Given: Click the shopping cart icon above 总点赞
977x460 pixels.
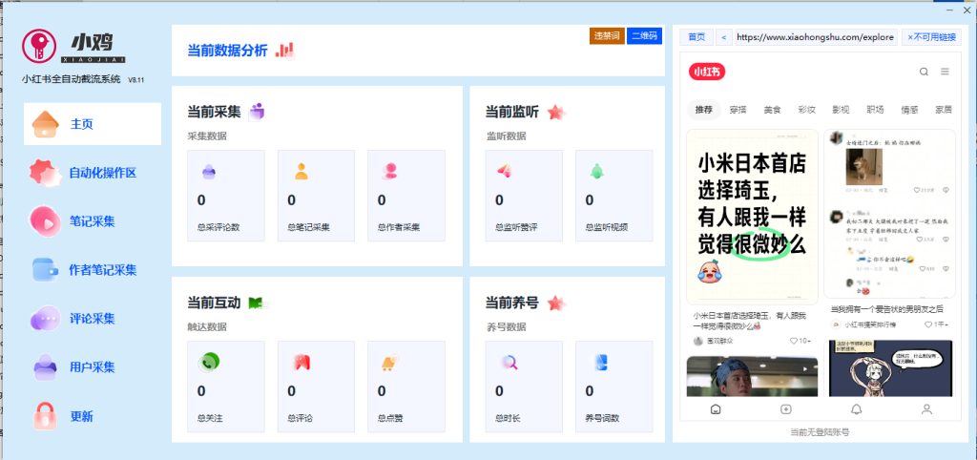Looking at the screenshot, I should coord(390,363).
